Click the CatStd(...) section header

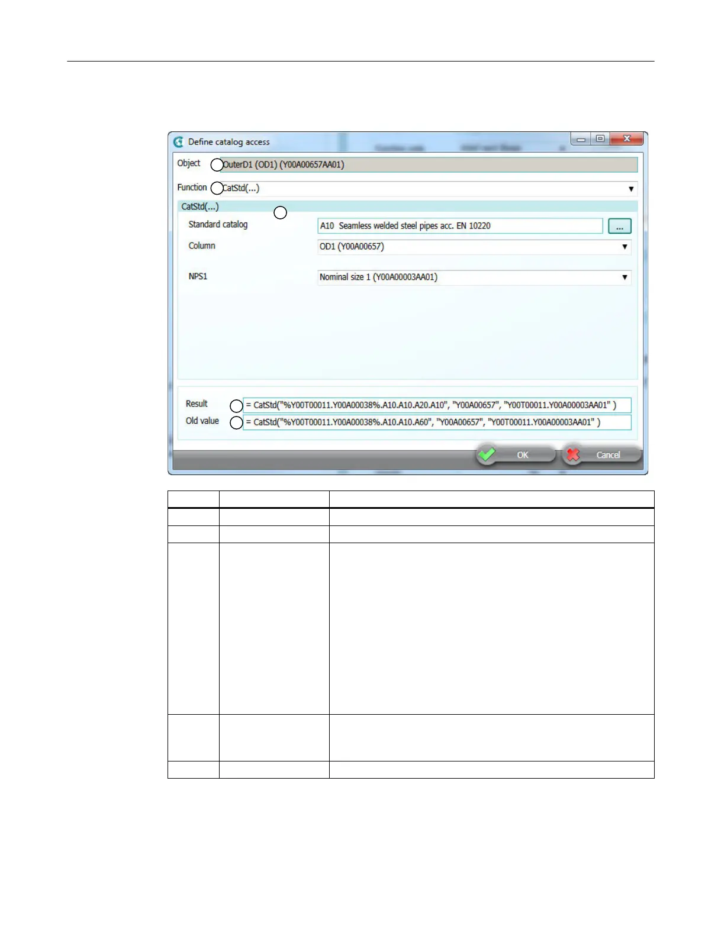coord(407,206)
